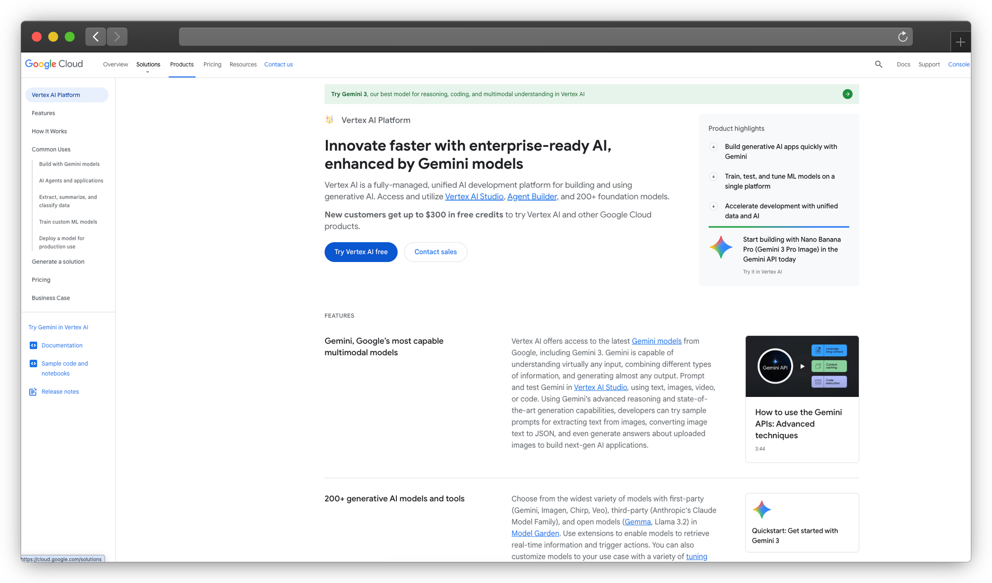Expand the Solutions dropdown menu
The image size is (992, 583).
pyautogui.click(x=148, y=65)
